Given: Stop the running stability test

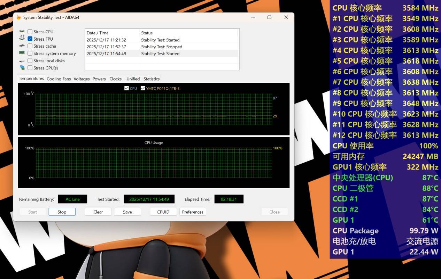Looking at the screenshot, I should (x=62, y=212).
